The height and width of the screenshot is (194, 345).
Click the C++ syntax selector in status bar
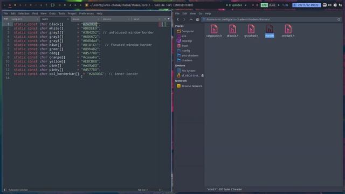(x=161, y=190)
